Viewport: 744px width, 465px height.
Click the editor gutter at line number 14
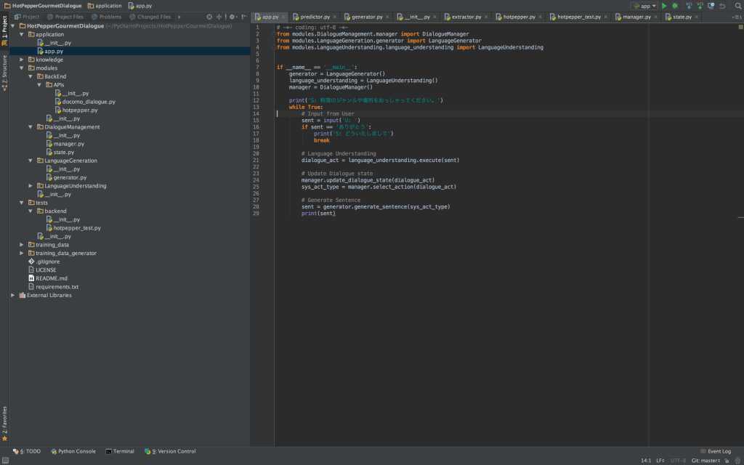click(256, 114)
